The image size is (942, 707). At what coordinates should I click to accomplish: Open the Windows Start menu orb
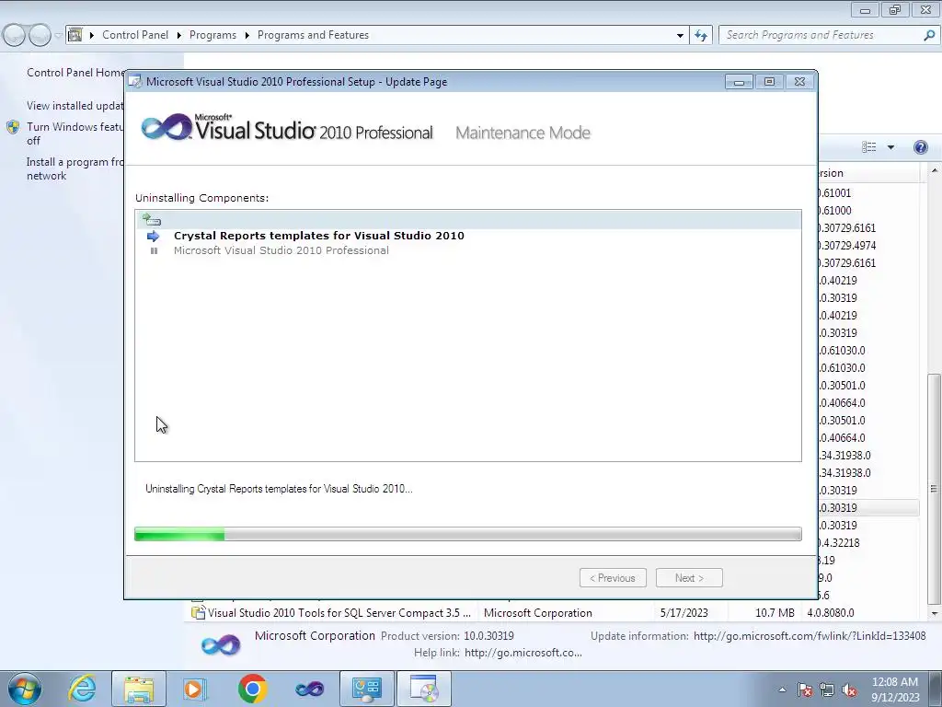coord(25,689)
